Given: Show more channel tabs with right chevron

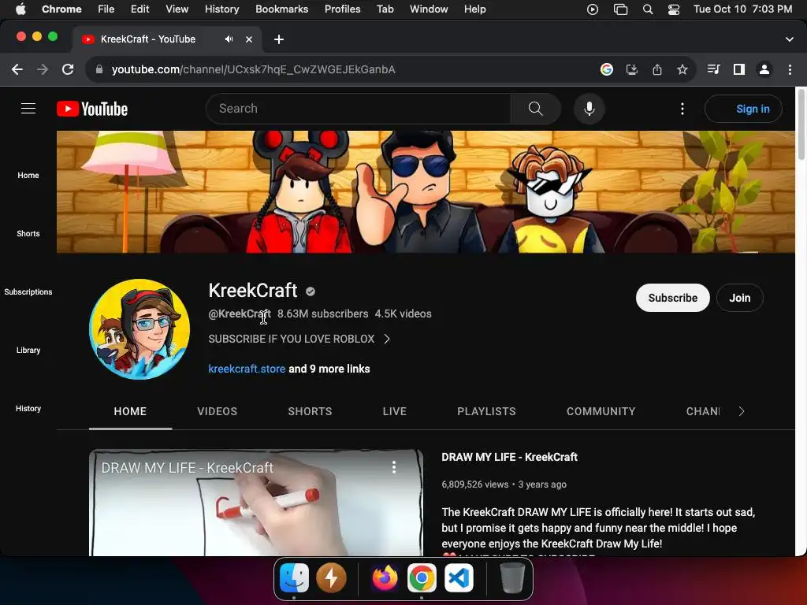Looking at the screenshot, I should pos(741,411).
